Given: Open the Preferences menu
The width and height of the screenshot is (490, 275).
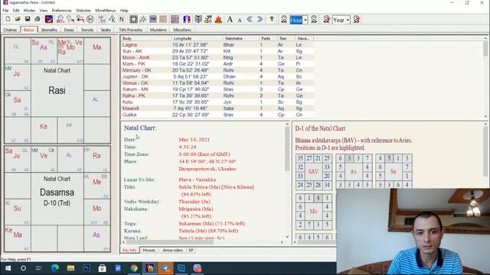Looking at the screenshot, I should click(x=61, y=10).
